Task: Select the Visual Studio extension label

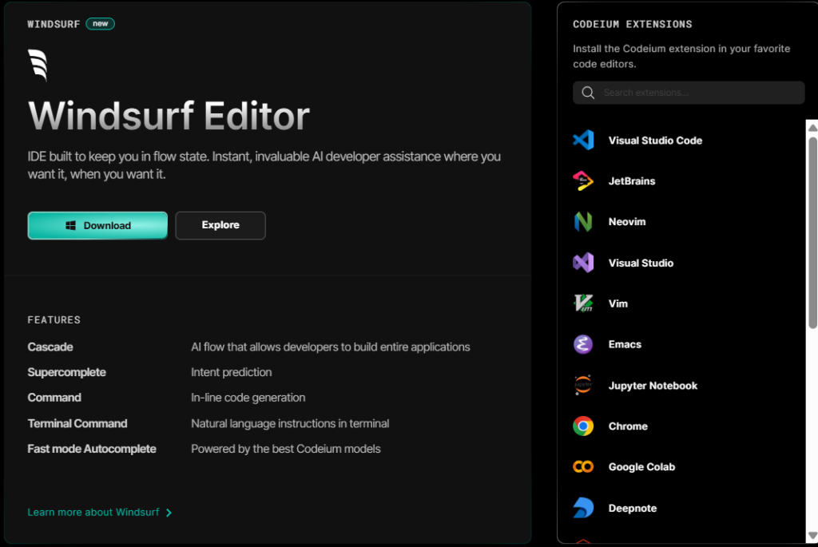Action: pos(641,263)
